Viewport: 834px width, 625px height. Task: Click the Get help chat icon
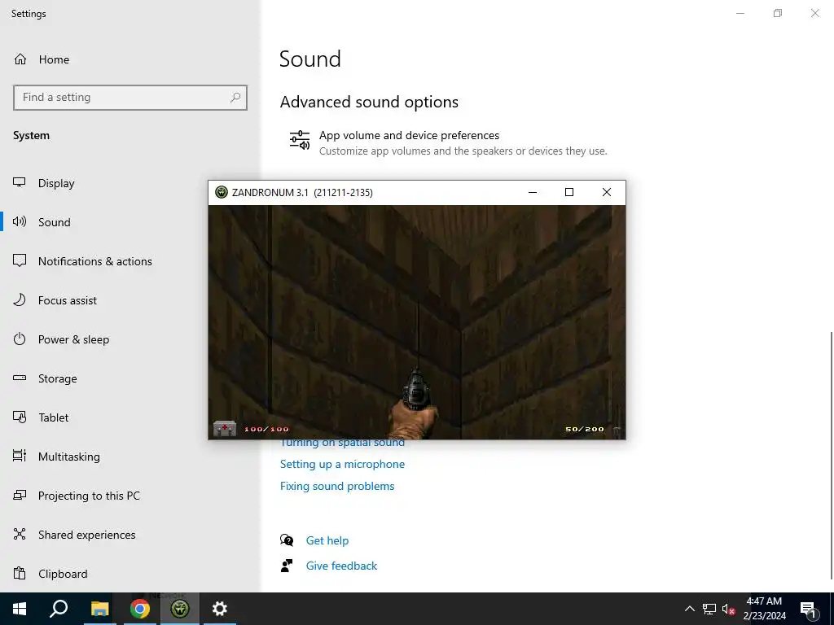pos(287,540)
